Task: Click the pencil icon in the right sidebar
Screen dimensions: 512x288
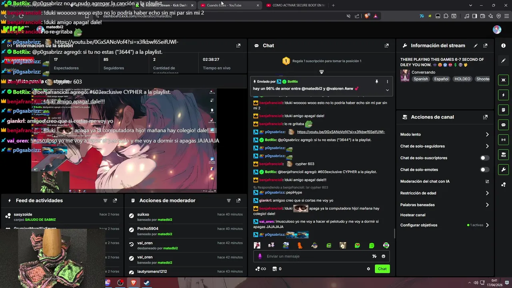Action: click(504, 61)
